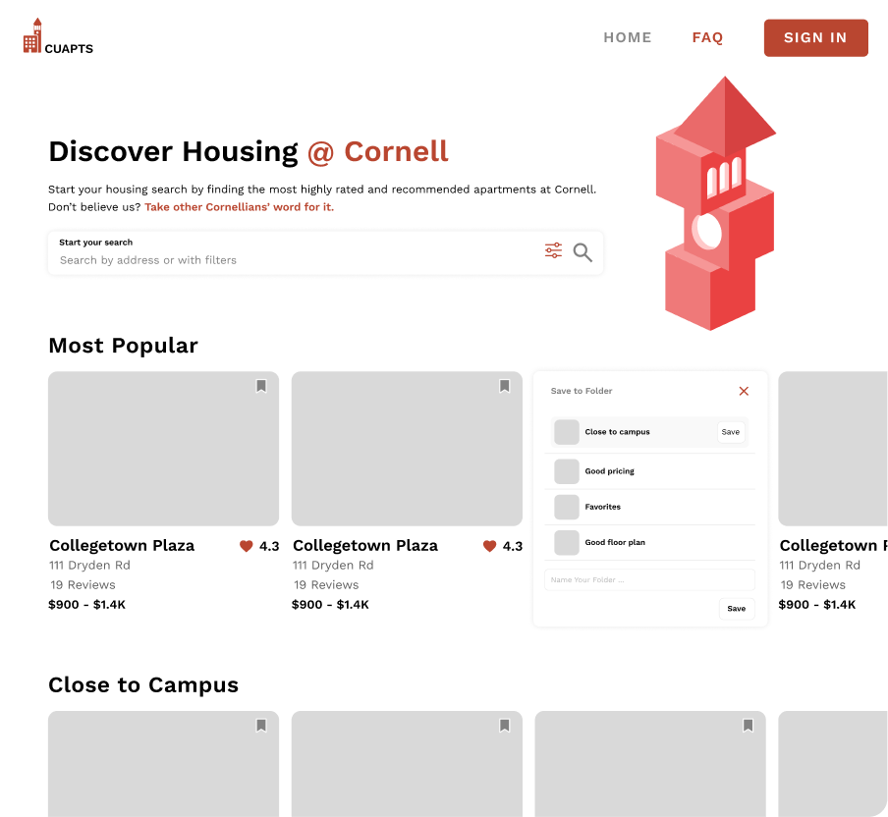Open third Close to Campus card image
This screenshot has height=817, width=888.
tap(650, 764)
